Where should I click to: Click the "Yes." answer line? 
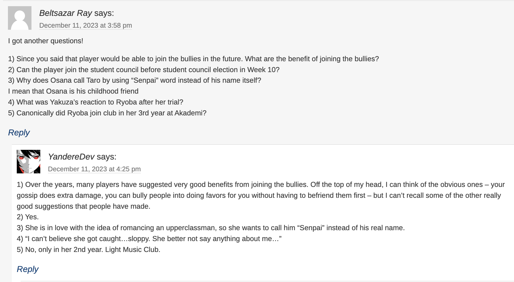[x=28, y=217]
